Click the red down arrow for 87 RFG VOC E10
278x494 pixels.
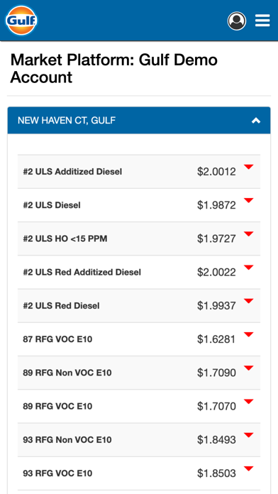[249, 334]
